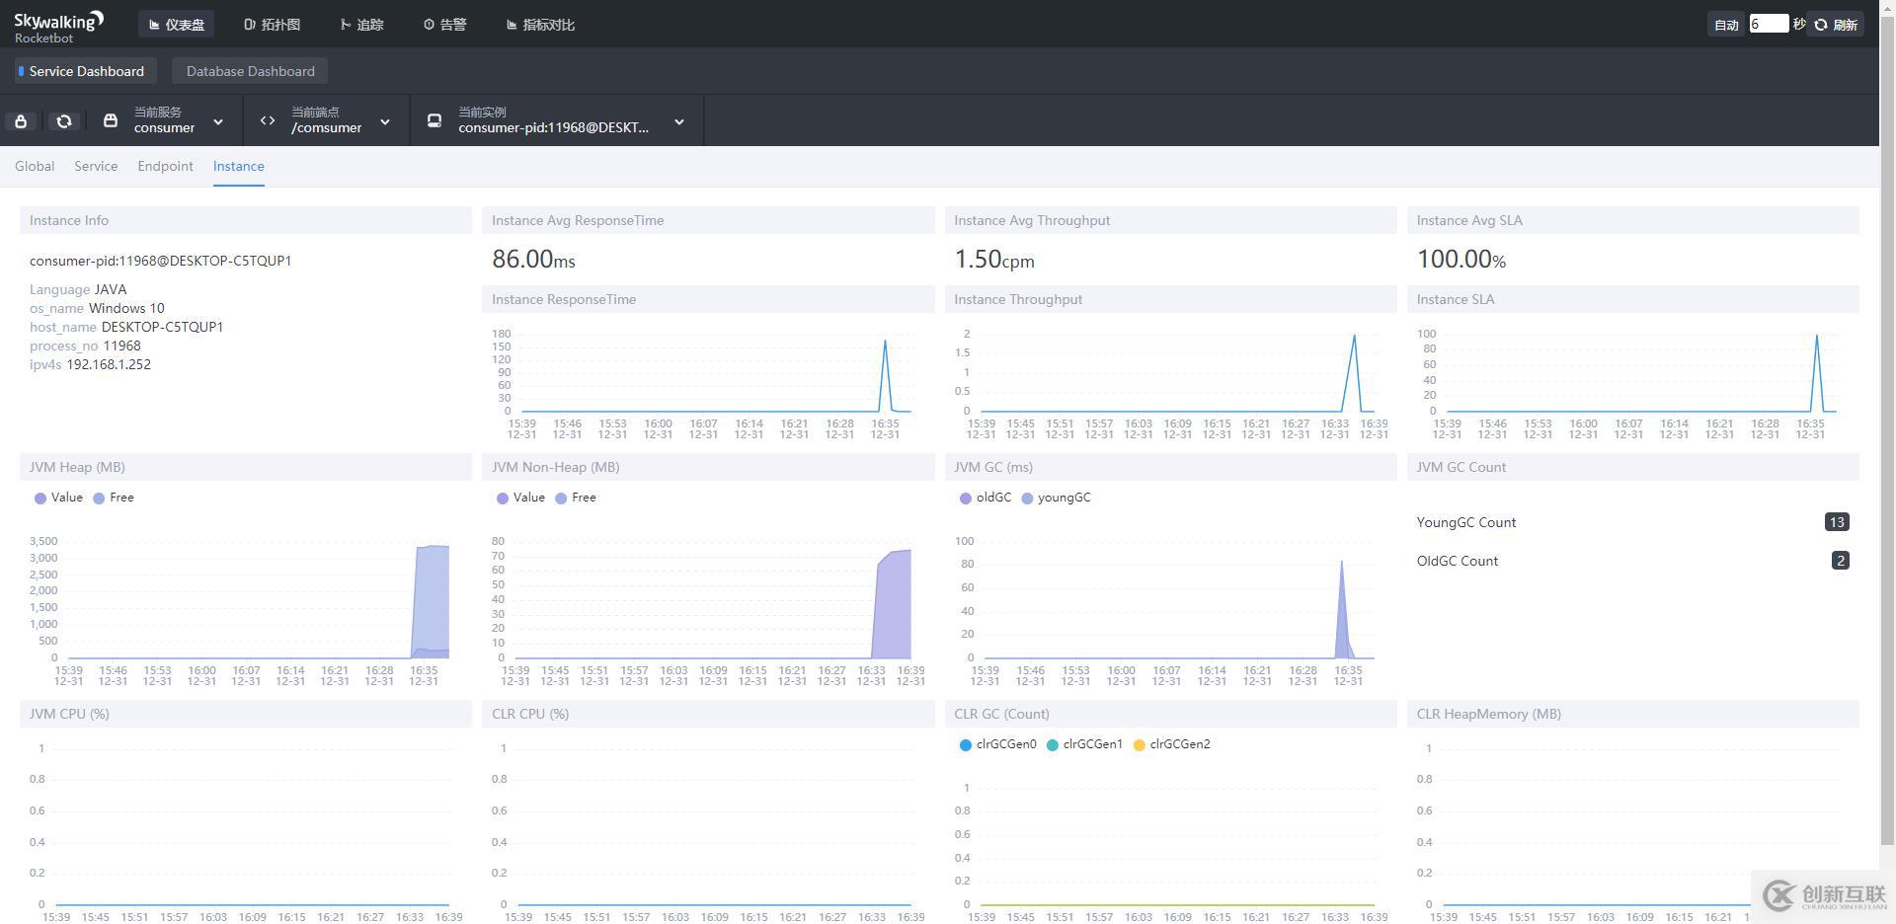Image resolution: width=1896 pixels, height=924 pixels.
Task: Click the reload icon next to the lock
Action: point(64,121)
